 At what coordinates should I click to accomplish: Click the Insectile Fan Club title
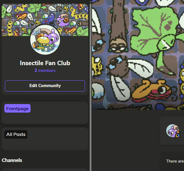click(x=45, y=63)
